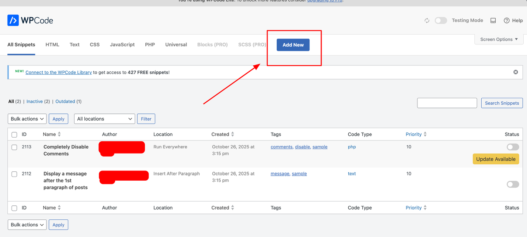527x237 pixels.
Task: Check the select-all box in table header
Action: [x=14, y=135]
